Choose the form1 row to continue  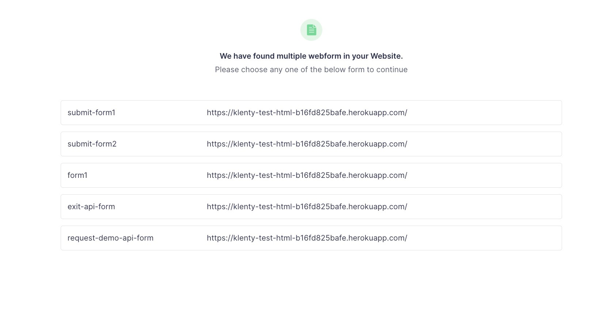(x=311, y=175)
